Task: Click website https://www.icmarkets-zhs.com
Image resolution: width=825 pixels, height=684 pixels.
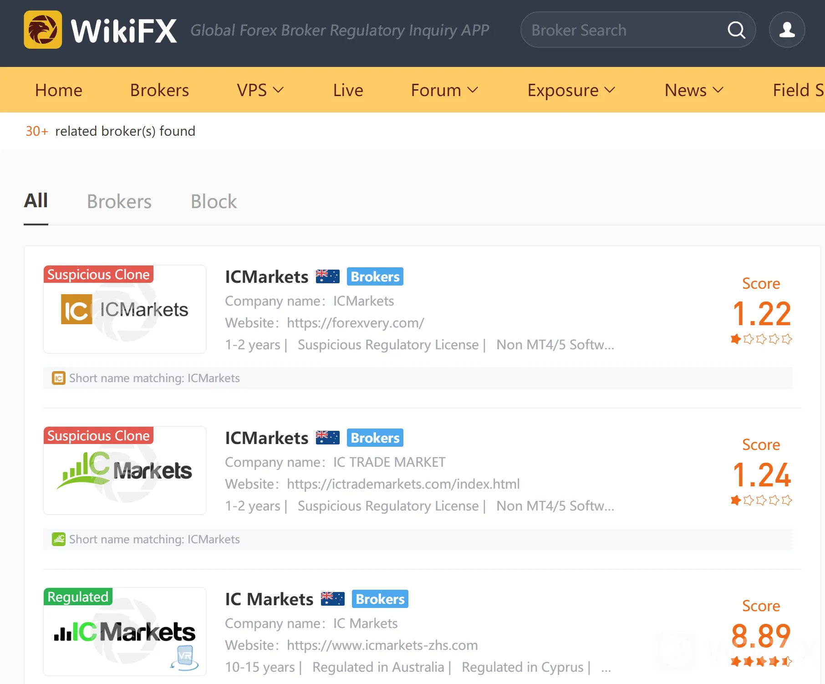Action: coord(382,645)
